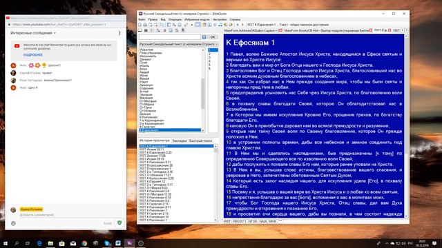The image size is (442, 248).
Task: Switch to the История просмотров tab
Action: pyautogui.click(x=155, y=141)
